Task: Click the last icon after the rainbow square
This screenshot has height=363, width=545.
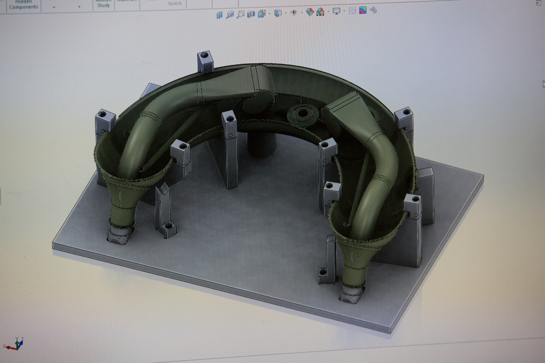Action: point(373,10)
